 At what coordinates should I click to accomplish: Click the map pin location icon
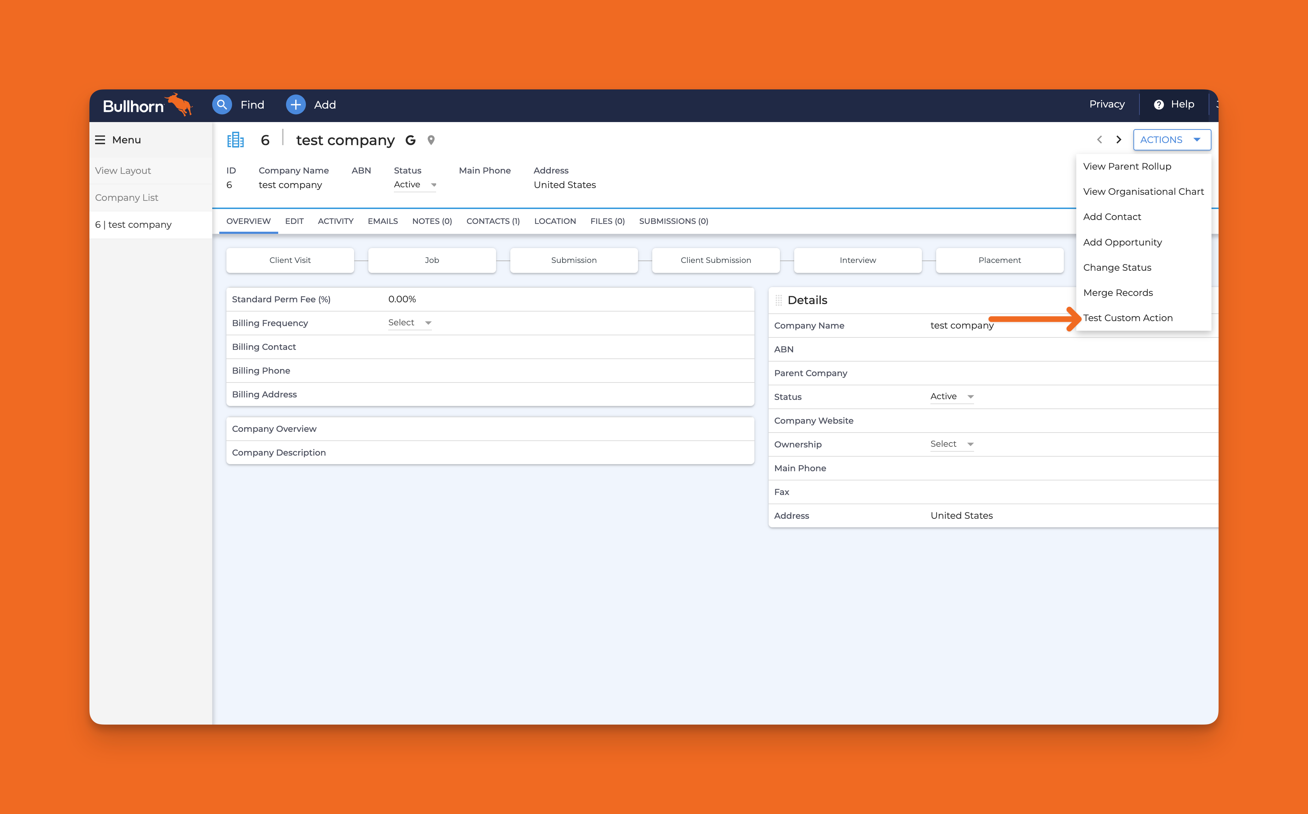click(x=430, y=141)
